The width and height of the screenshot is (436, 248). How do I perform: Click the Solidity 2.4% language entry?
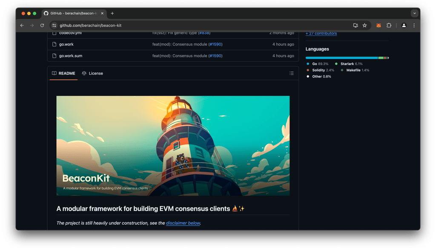point(320,70)
